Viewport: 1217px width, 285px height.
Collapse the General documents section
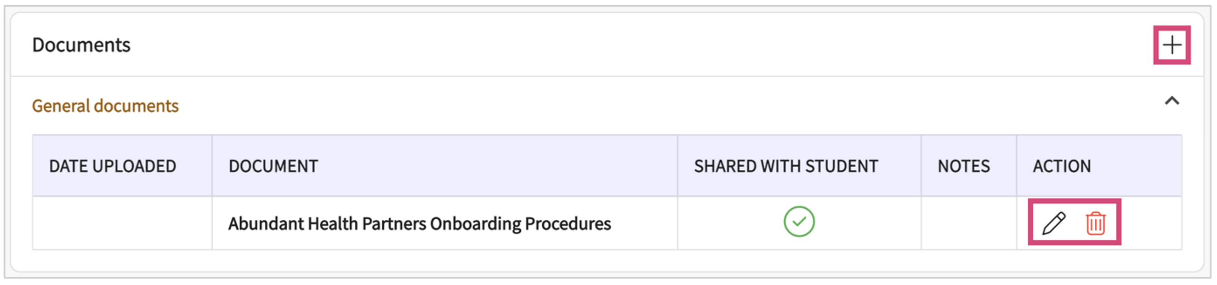1172,101
